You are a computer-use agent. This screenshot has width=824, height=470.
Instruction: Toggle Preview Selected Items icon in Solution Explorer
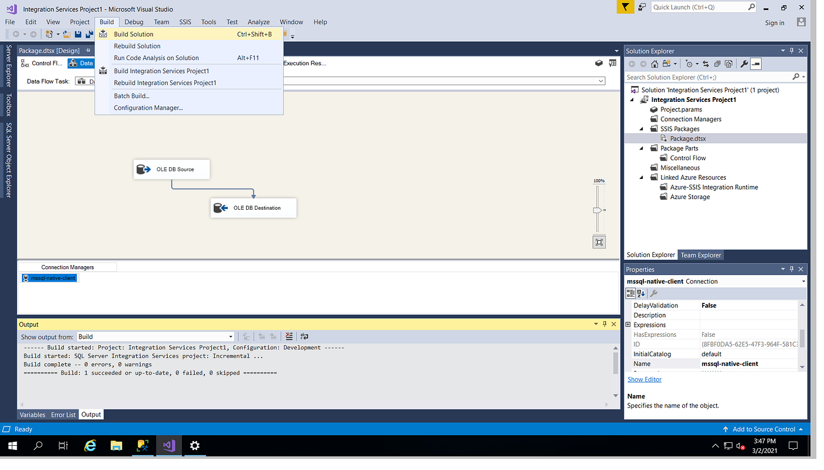click(756, 64)
